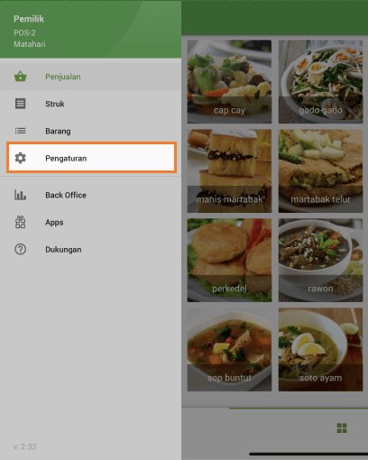This screenshot has height=460, width=368.
Task: Select the martabak telur item tile
Action: pos(320,170)
